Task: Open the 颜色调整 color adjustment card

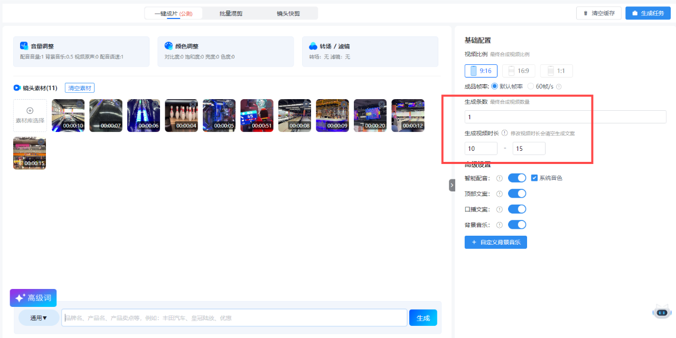Action: point(225,51)
